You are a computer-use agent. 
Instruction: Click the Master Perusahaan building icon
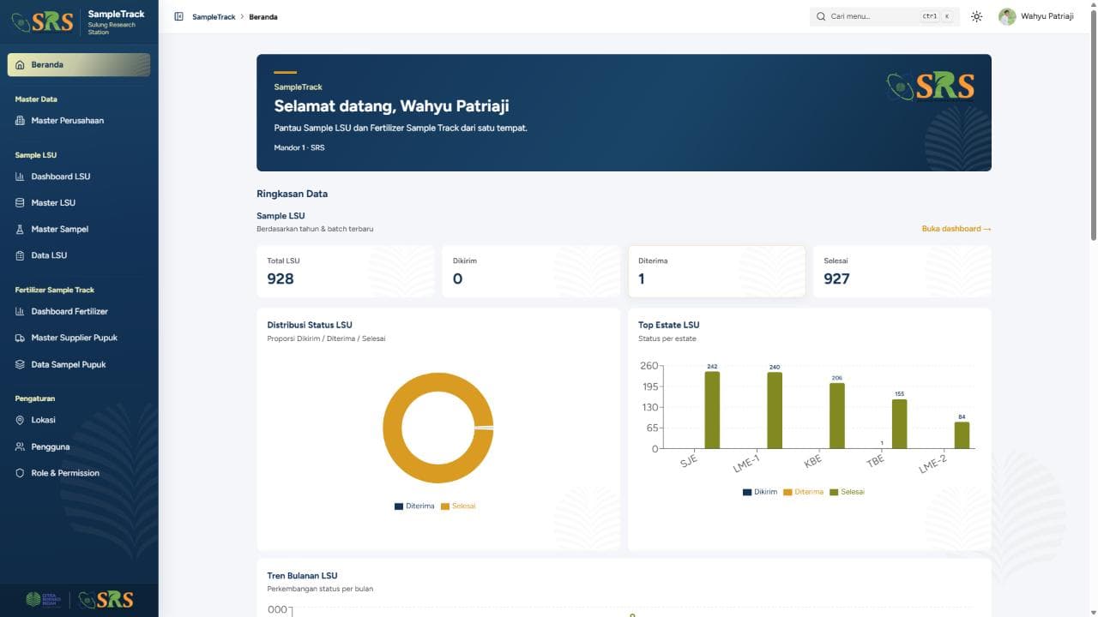pyautogui.click(x=20, y=121)
